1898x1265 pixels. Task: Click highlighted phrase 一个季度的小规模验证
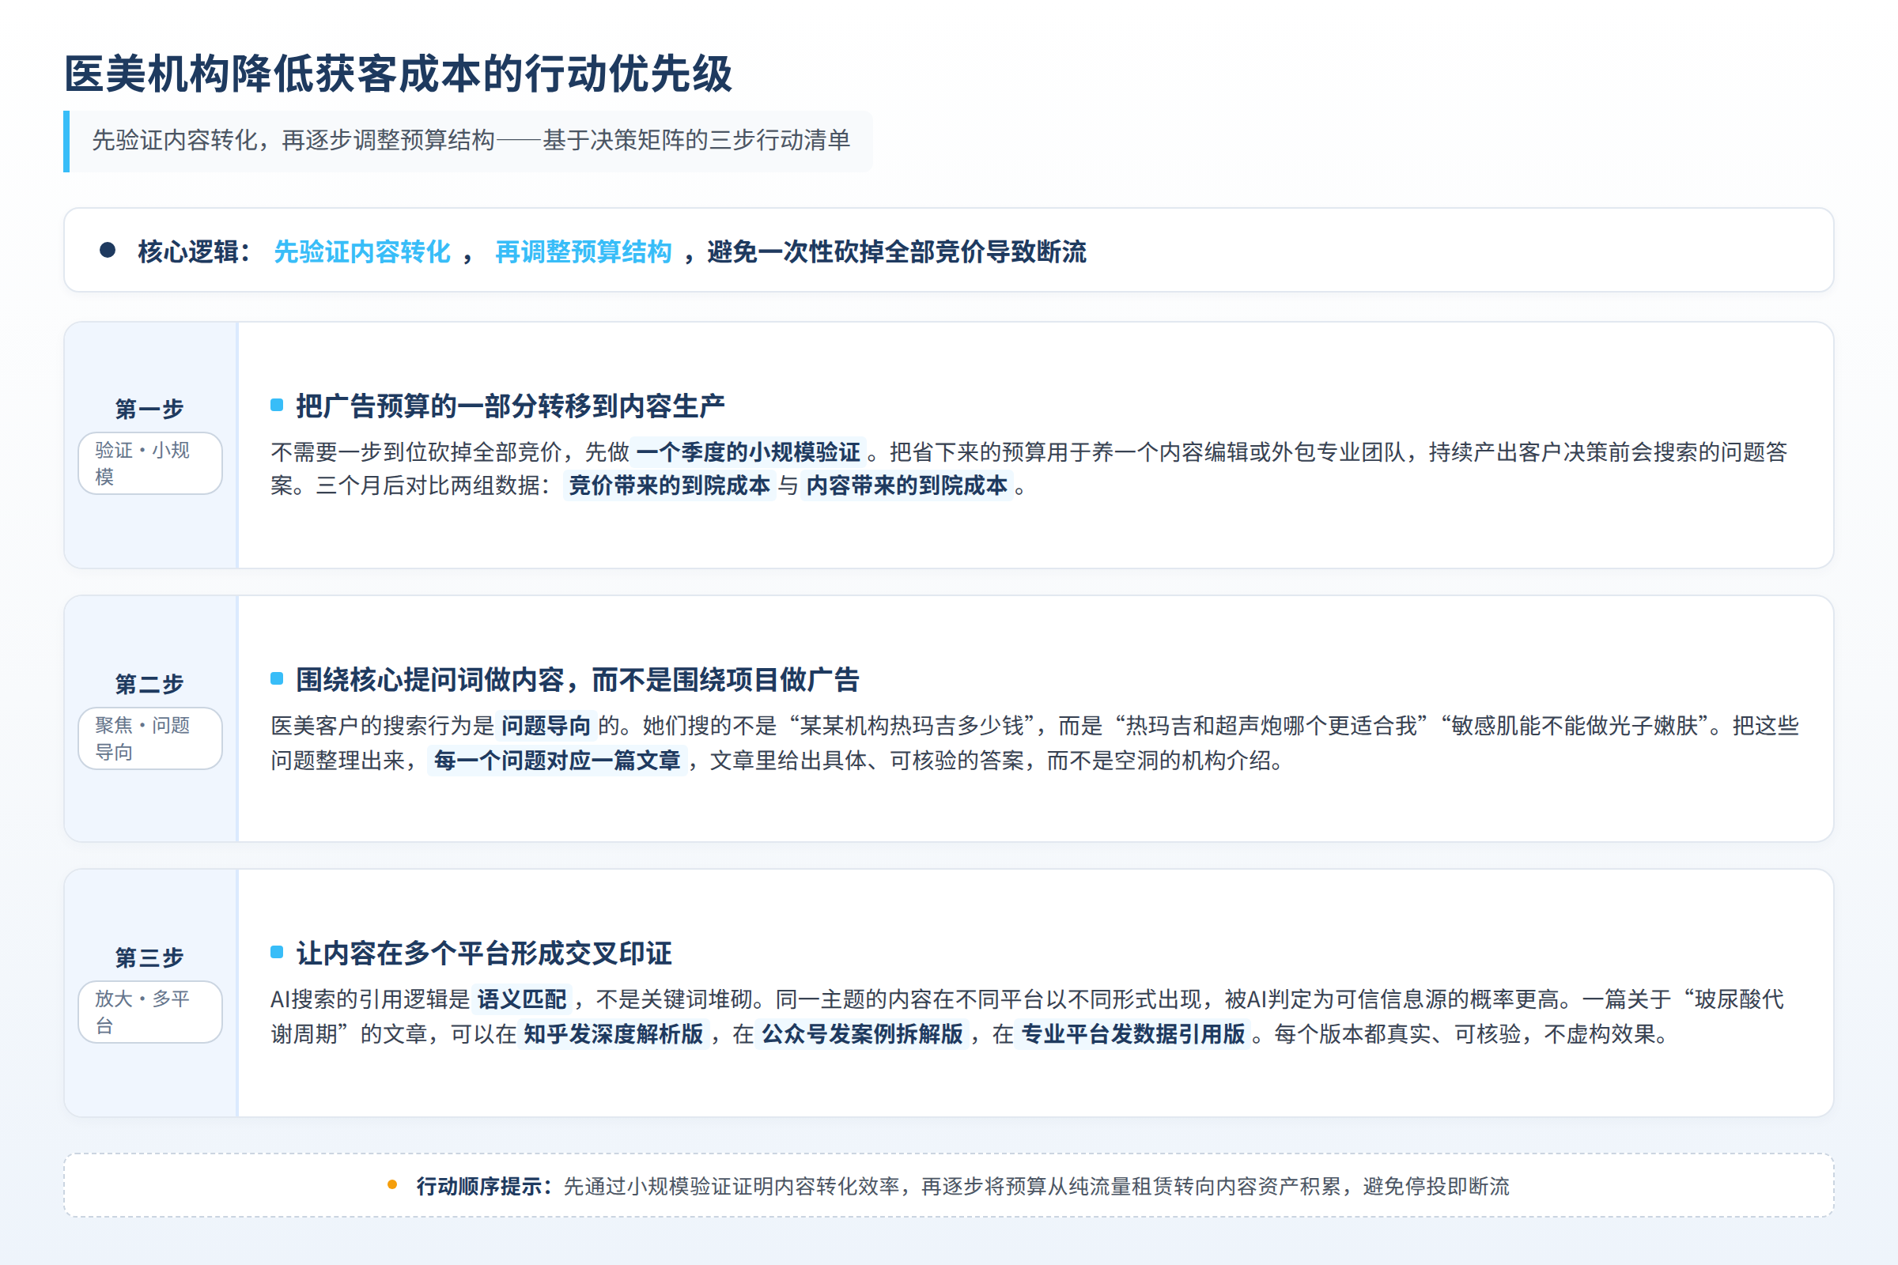pyautogui.click(x=748, y=451)
